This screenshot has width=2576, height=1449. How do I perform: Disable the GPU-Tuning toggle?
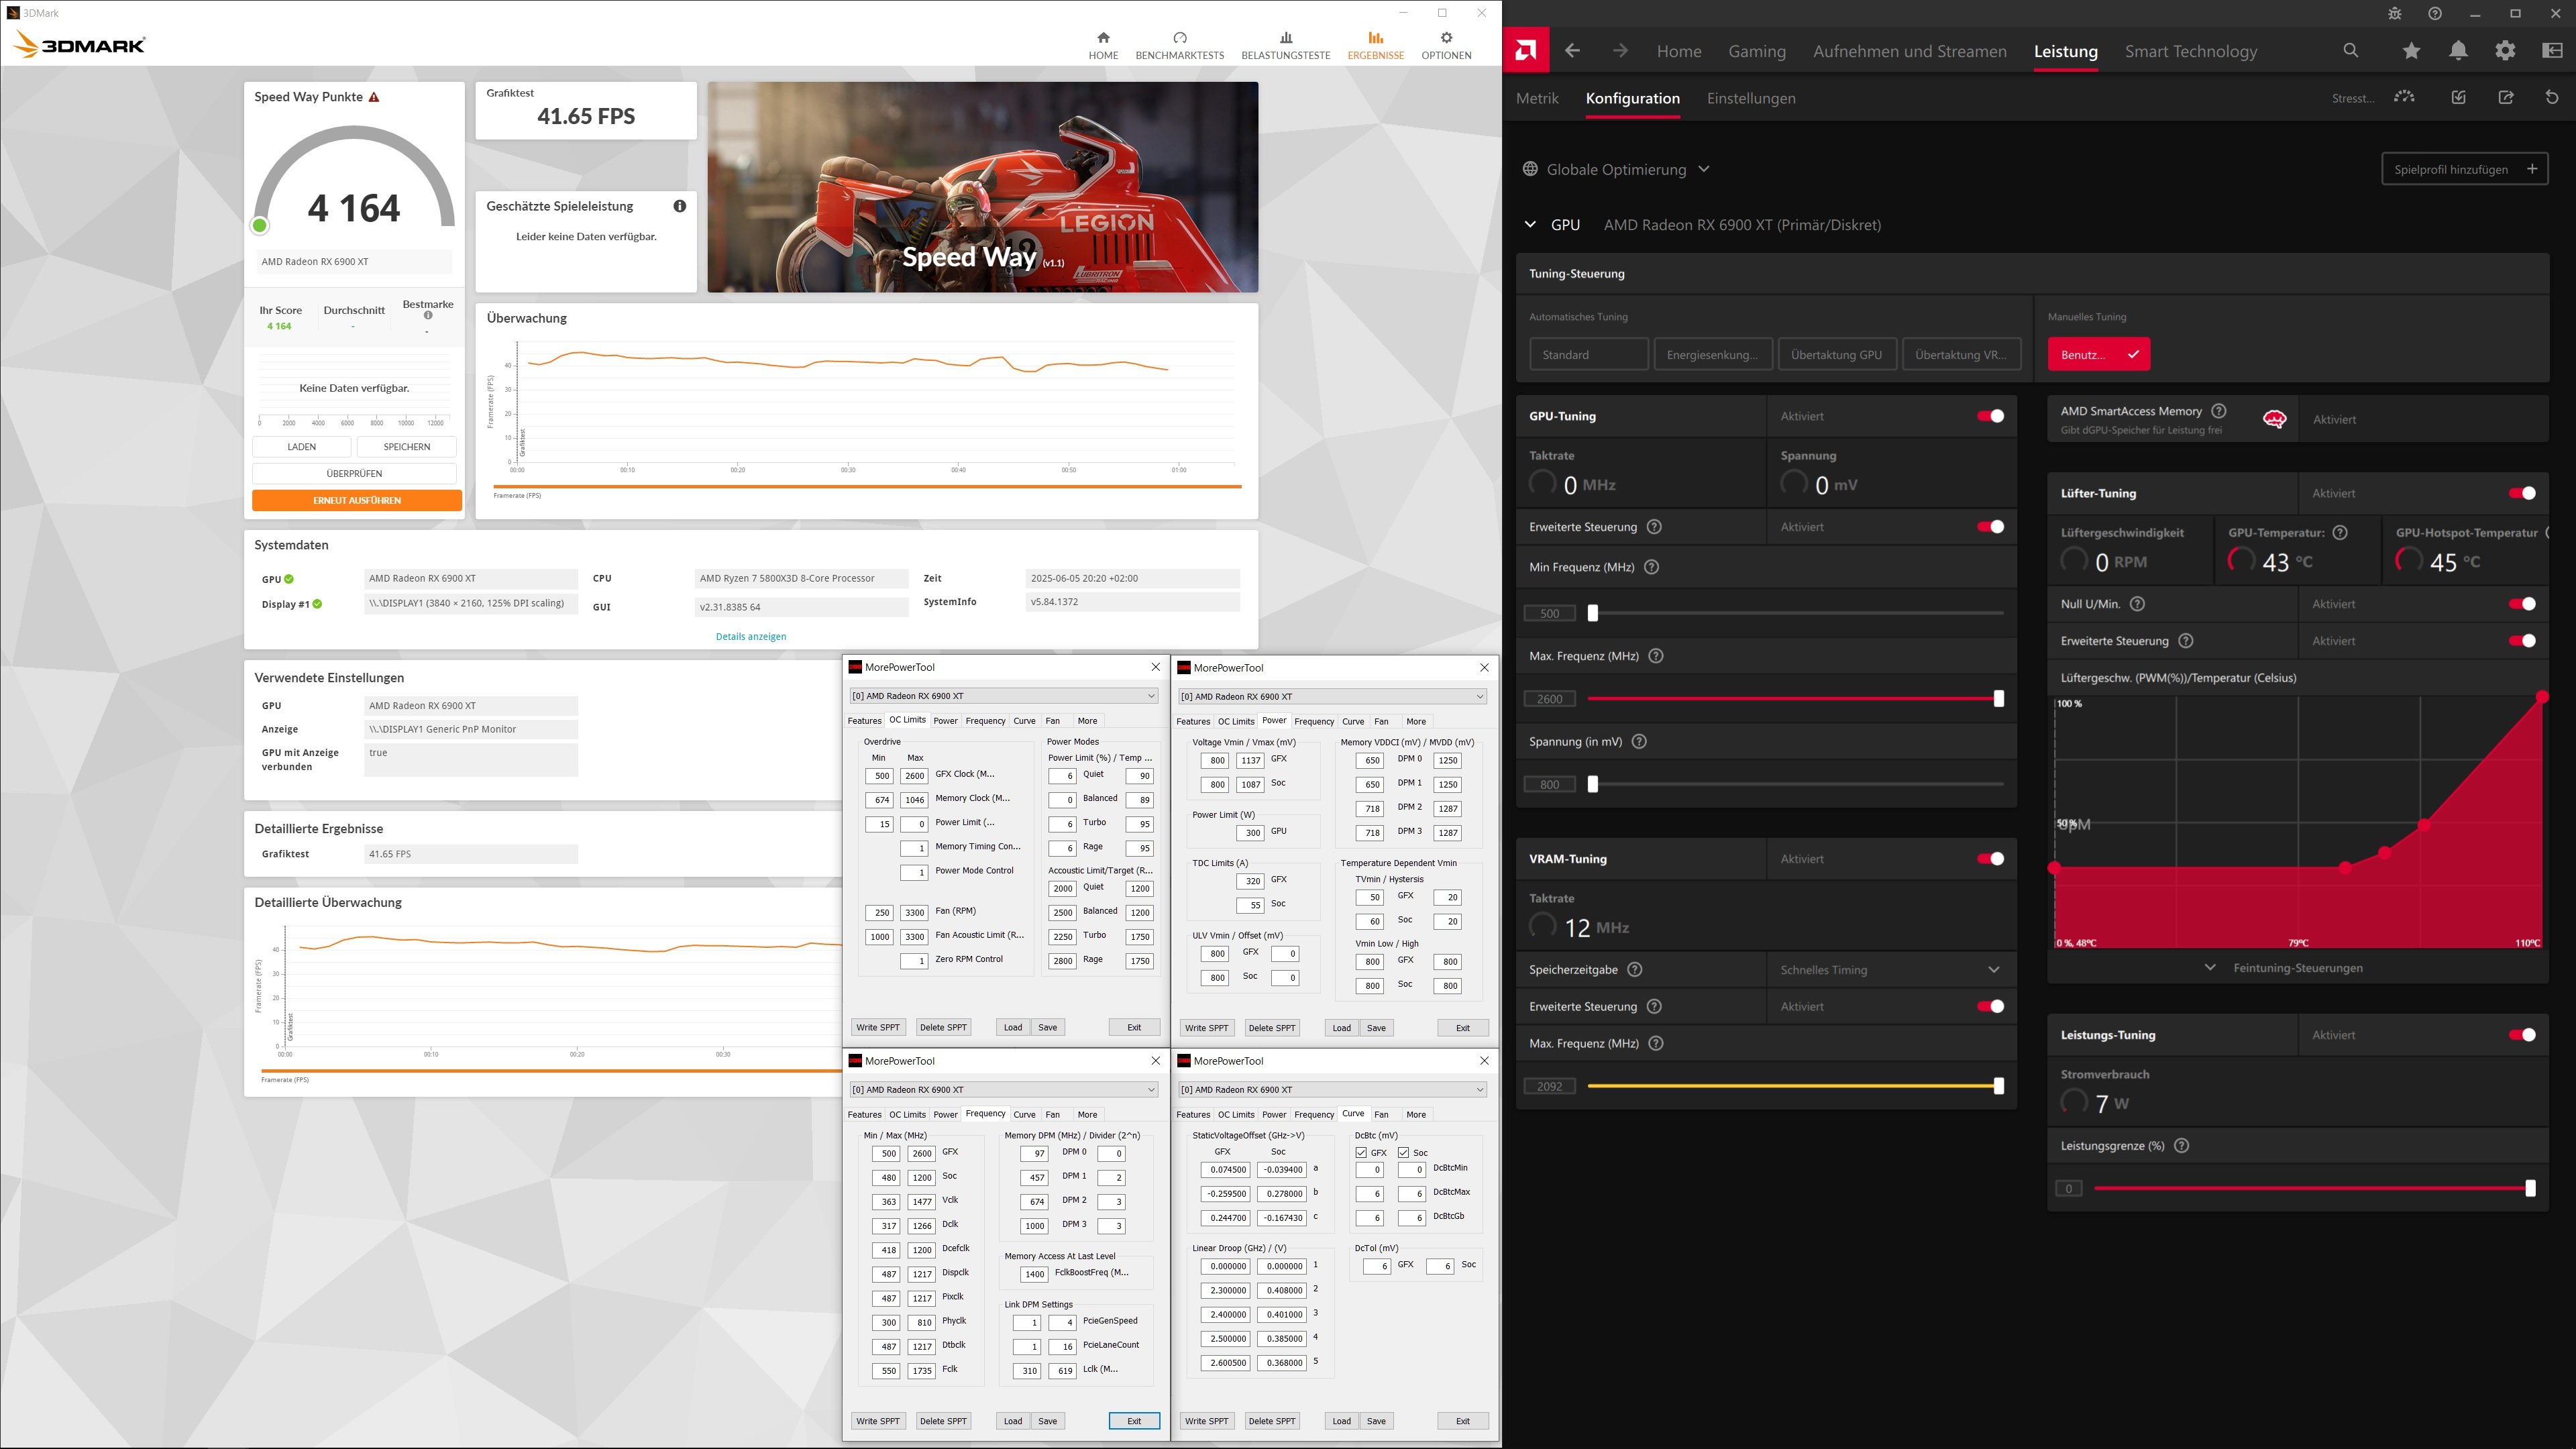1990,416
